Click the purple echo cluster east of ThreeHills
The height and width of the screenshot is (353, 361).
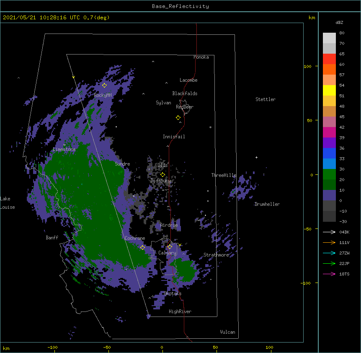[x=243, y=187]
